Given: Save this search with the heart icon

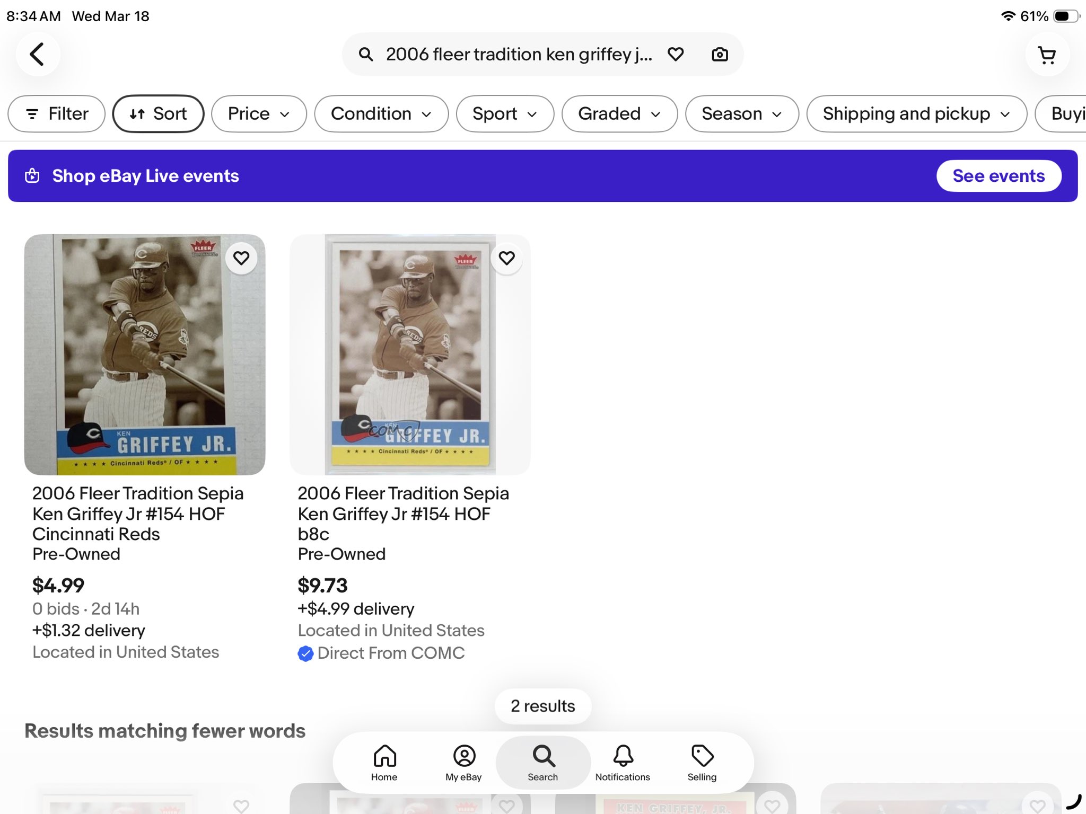Looking at the screenshot, I should 676,54.
